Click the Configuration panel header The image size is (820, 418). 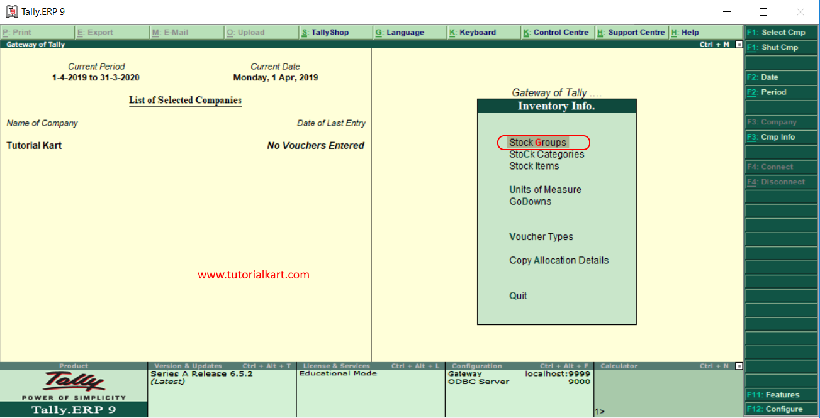pos(519,366)
